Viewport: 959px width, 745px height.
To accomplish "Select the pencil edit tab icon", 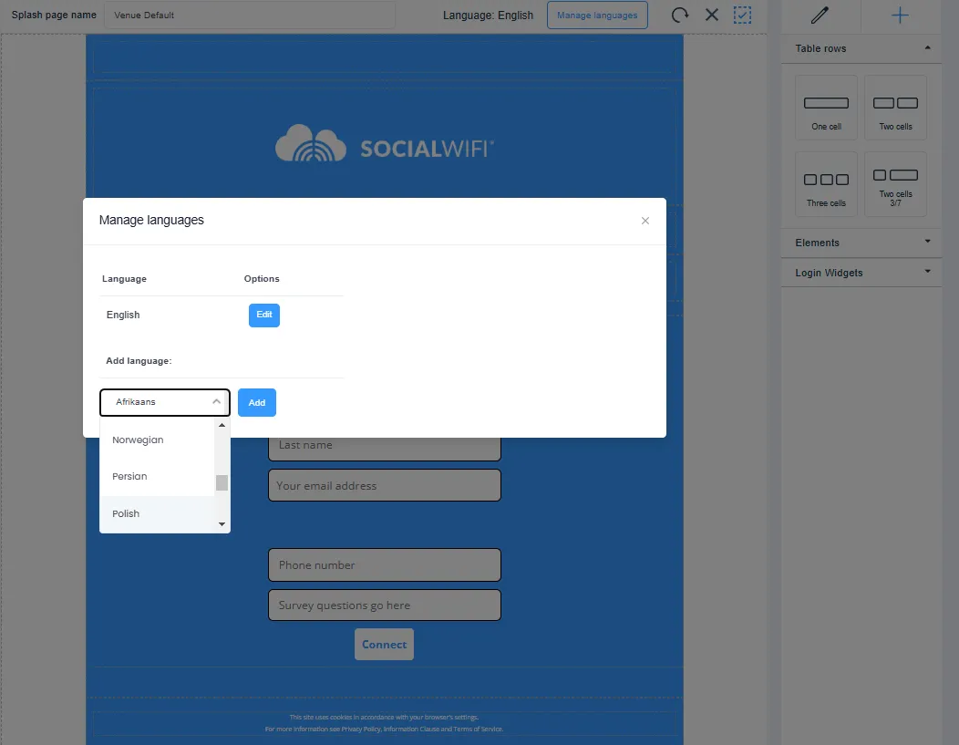I will [820, 16].
